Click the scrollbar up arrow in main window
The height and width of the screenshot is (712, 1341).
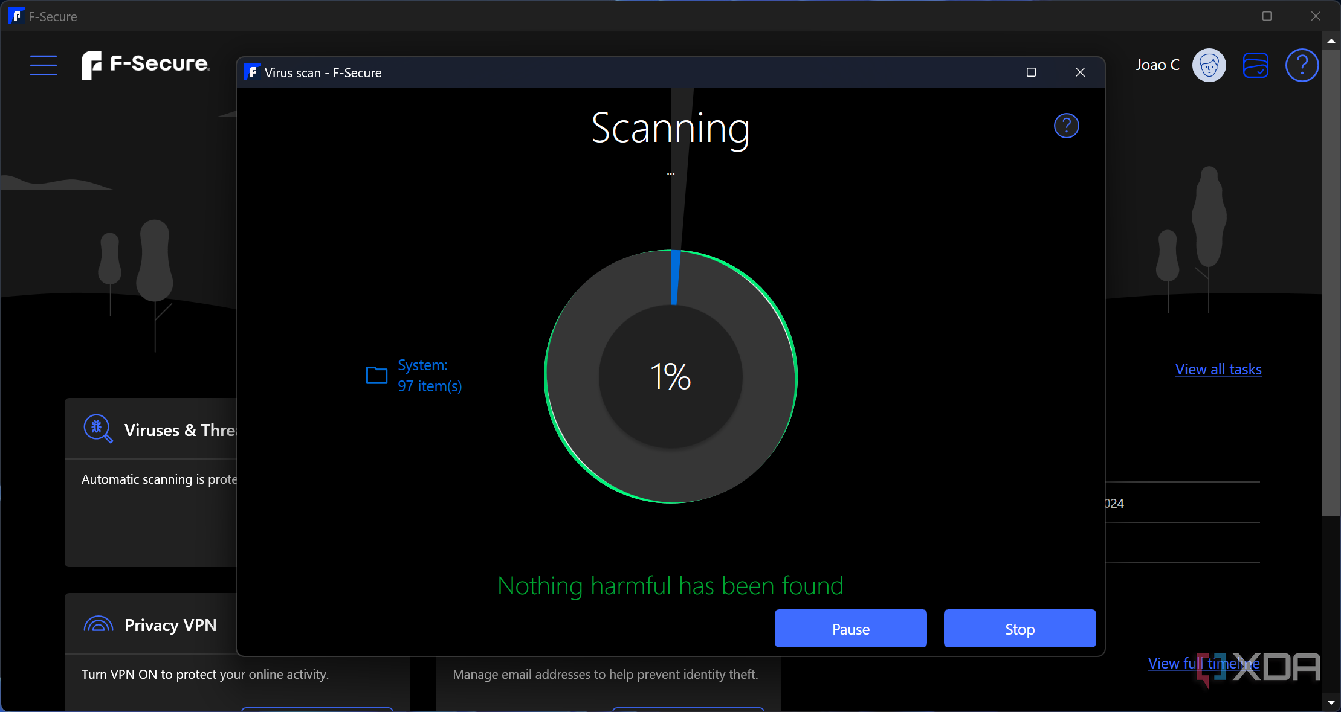click(1331, 40)
